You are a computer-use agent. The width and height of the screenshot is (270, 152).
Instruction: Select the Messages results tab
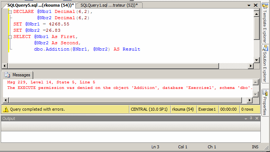click(17, 75)
